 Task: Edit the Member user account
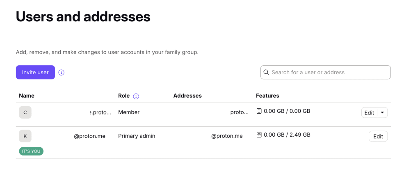[369, 112]
